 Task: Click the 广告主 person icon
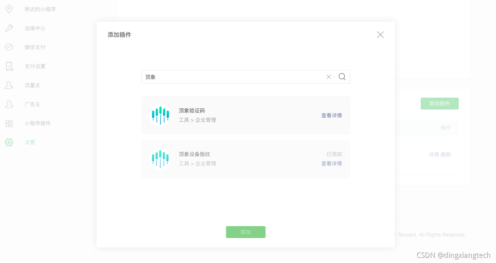[x=9, y=104]
